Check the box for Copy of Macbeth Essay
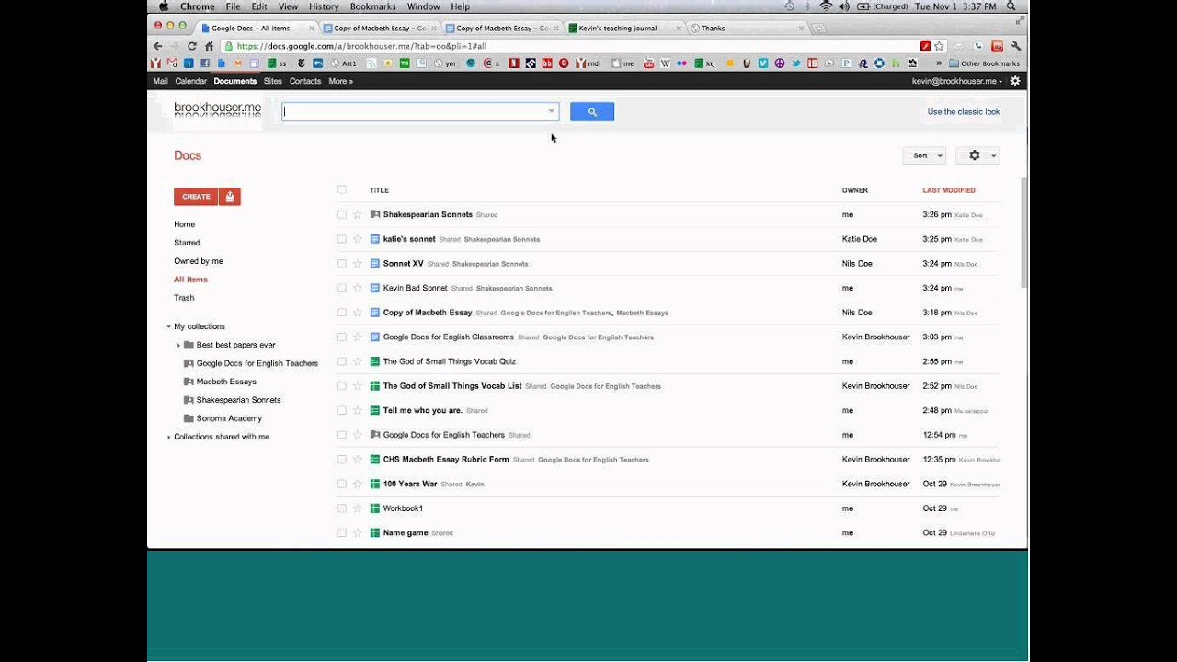Screen dimensions: 1177x662 [x=342, y=313]
